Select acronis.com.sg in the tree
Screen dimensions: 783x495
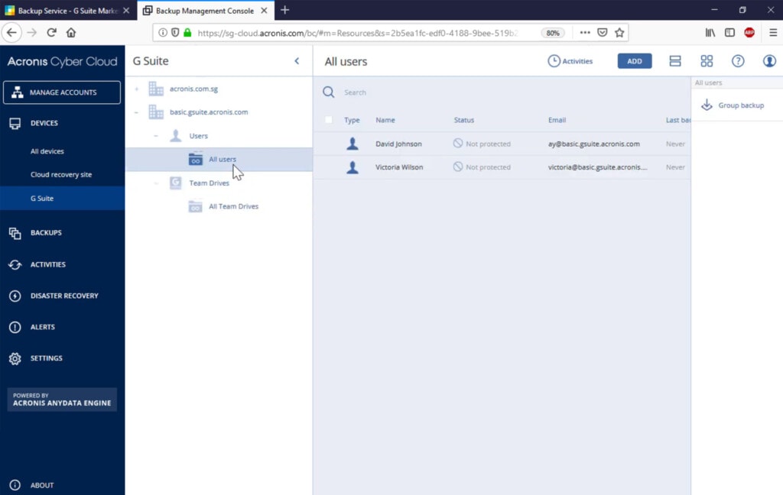(193, 89)
